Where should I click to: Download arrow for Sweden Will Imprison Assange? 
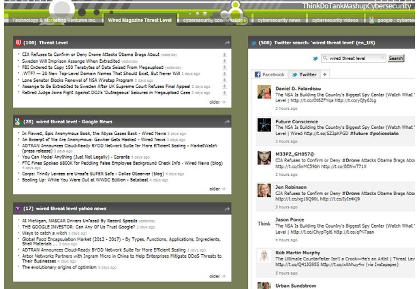click(x=224, y=61)
